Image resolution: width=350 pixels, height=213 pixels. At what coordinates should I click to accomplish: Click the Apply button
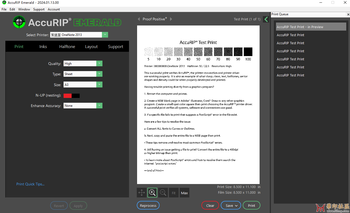[x=78, y=206]
